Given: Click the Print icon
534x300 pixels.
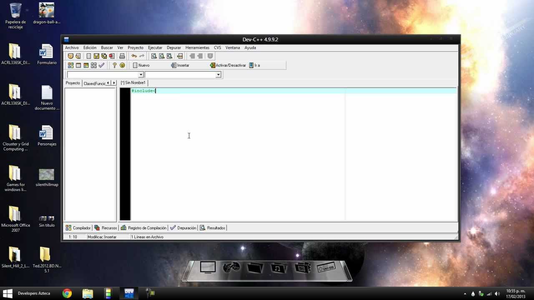Looking at the screenshot, I should (122, 56).
